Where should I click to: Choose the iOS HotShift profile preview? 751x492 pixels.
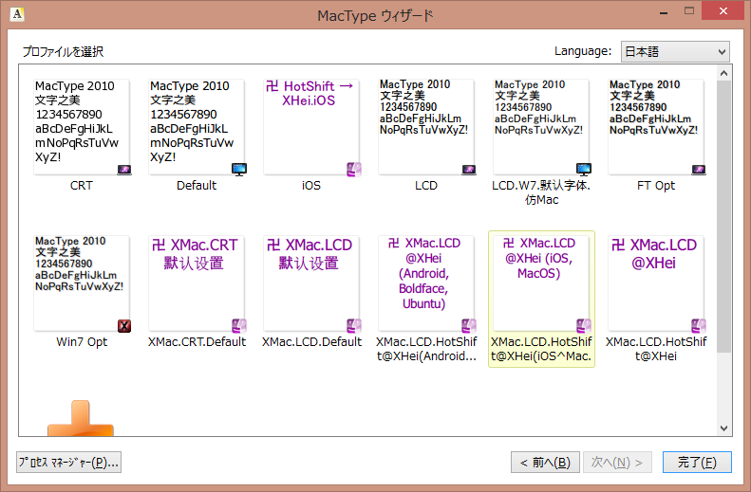click(x=311, y=127)
